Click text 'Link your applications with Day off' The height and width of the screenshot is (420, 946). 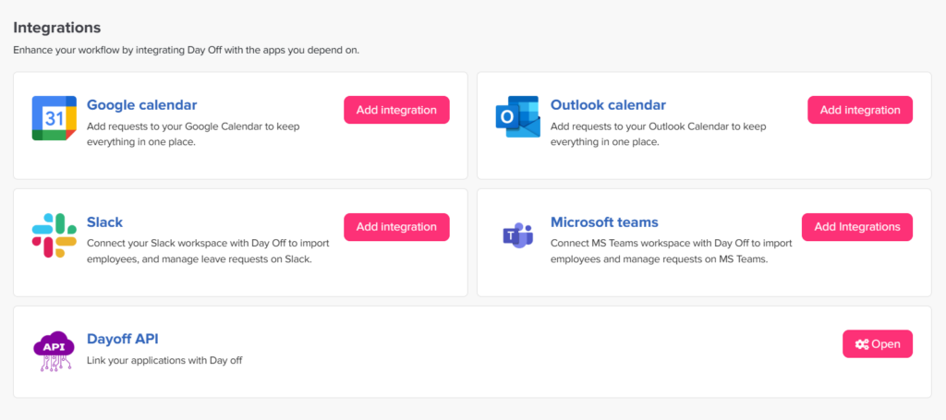pyautogui.click(x=164, y=360)
